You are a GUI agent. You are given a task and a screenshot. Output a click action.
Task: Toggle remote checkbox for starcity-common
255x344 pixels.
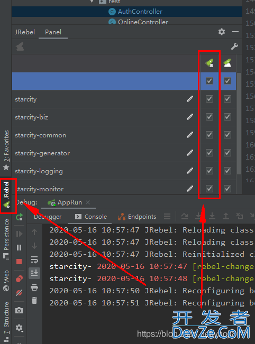click(x=227, y=135)
